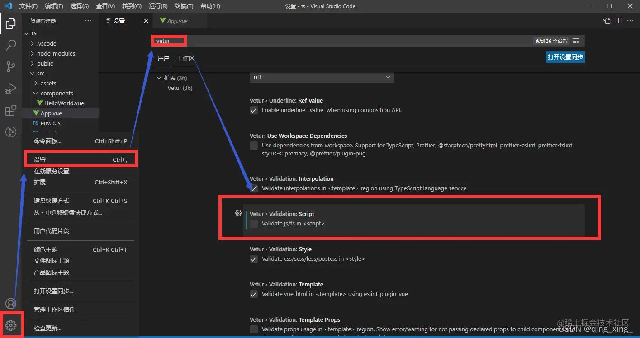Choose 键盘快捷方式 menu entry
Image resolution: width=640 pixels, height=338 pixels.
tap(81, 201)
